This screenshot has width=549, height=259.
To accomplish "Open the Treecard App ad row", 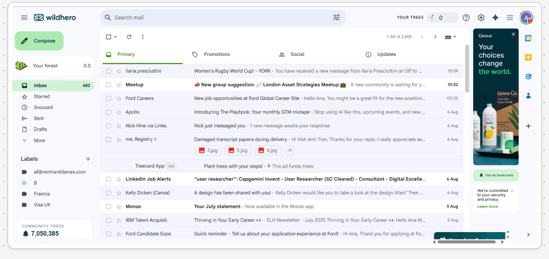I will click(282, 166).
